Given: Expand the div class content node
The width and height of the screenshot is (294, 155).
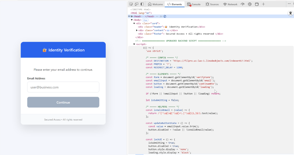Looking at the screenshot, I should (137, 30).
